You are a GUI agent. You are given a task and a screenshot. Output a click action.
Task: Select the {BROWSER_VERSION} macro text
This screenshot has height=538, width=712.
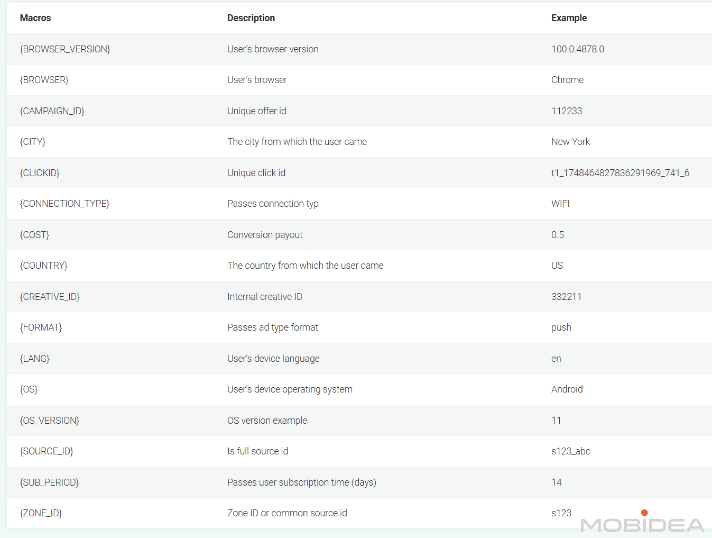pos(65,49)
